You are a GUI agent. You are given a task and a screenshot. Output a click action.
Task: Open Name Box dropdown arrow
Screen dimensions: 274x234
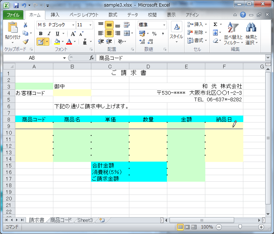coord(64,58)
